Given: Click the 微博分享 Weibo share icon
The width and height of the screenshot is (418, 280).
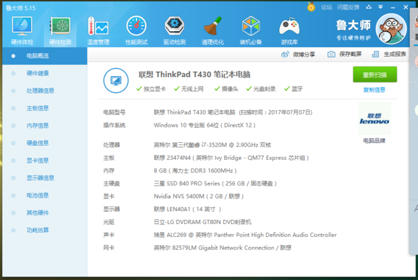Looking at the screenshot, I should click(285, 55).
